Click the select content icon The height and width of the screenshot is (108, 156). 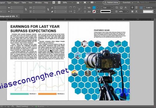85,11
